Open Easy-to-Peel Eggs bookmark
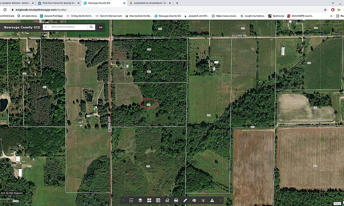 (x=52, y=16)
